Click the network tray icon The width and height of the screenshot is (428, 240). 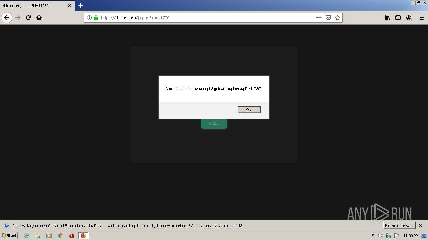(388, 236)
